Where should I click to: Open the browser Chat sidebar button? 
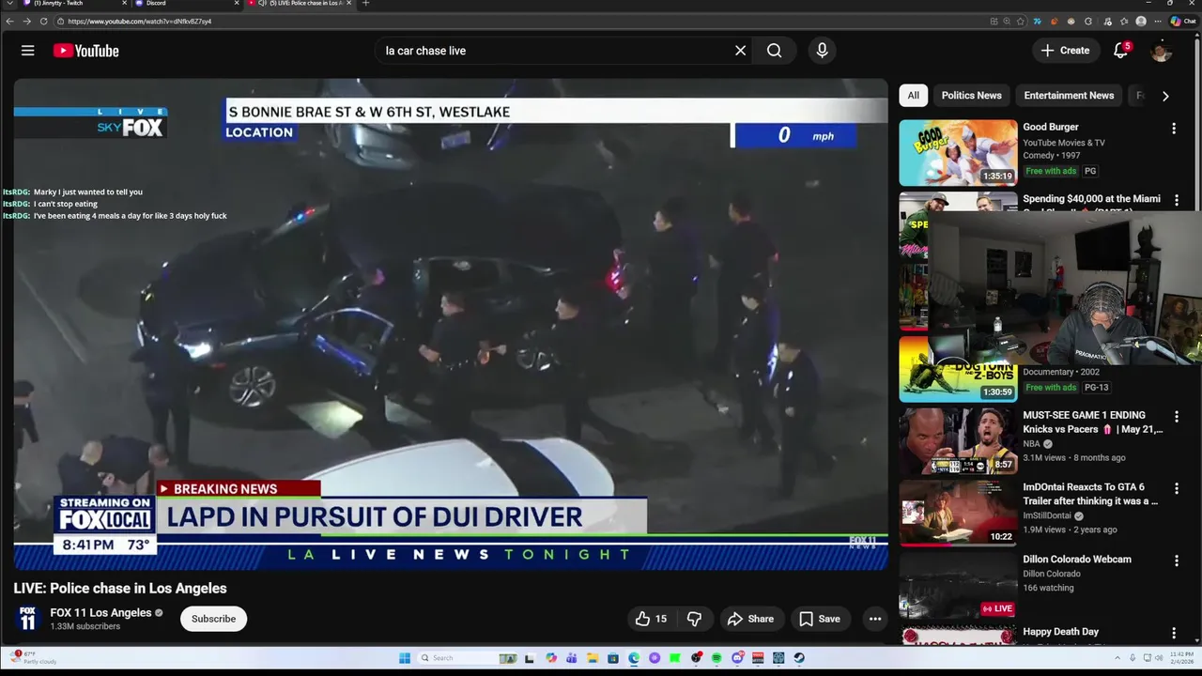pos(1182,21)
